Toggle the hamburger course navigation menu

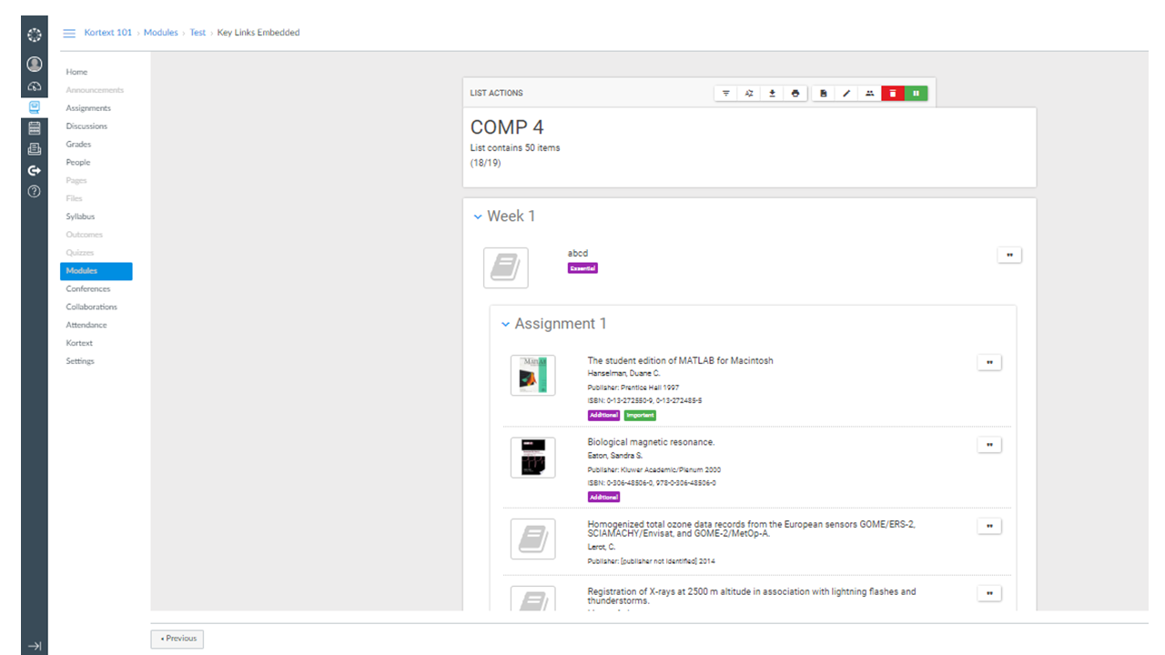[69, 33]
